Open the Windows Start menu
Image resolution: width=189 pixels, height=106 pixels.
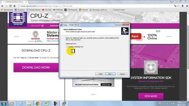4,103
